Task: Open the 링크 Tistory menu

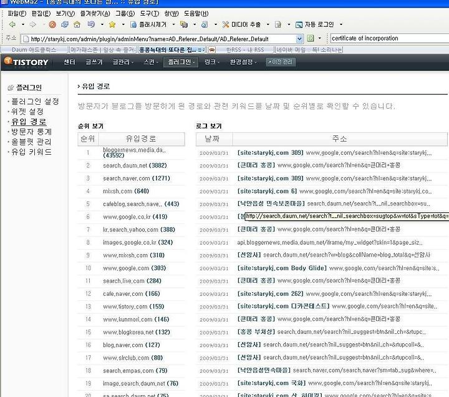Action: [212, 62]
